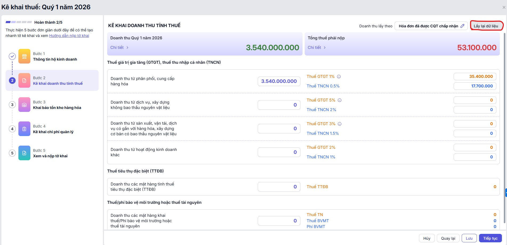
Task: Click the Lưu button
Action: tap(469, 238)
